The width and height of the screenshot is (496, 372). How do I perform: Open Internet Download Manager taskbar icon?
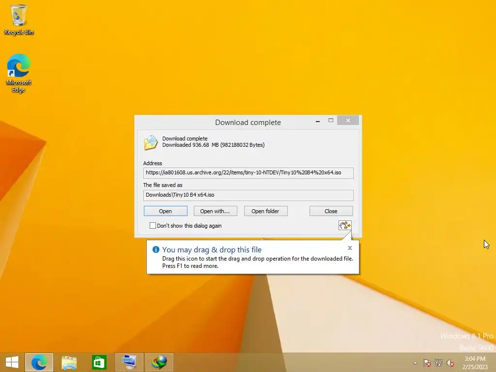point(159,362)
